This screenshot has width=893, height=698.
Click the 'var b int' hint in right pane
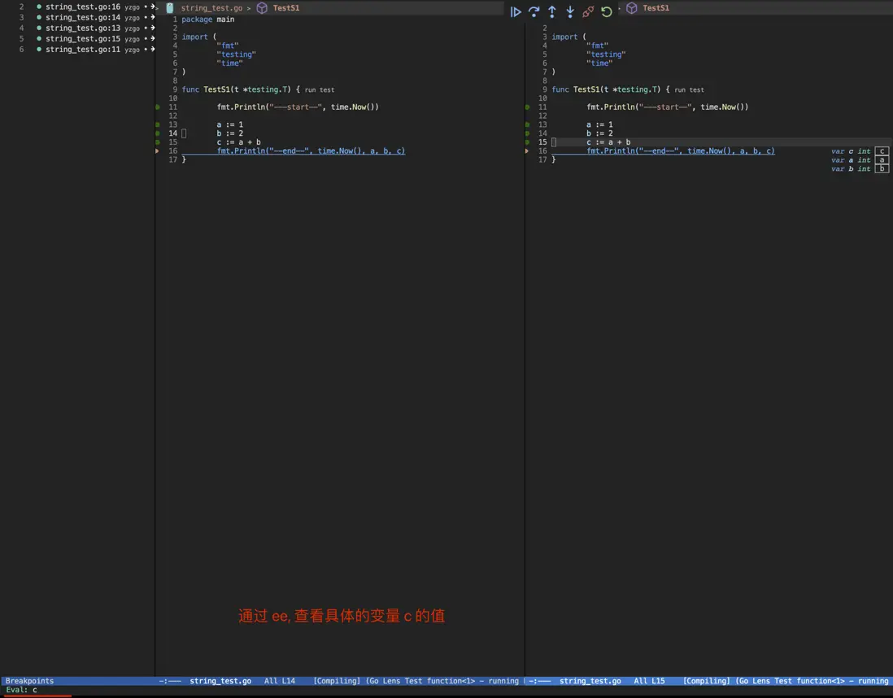[x=851, y=168]
